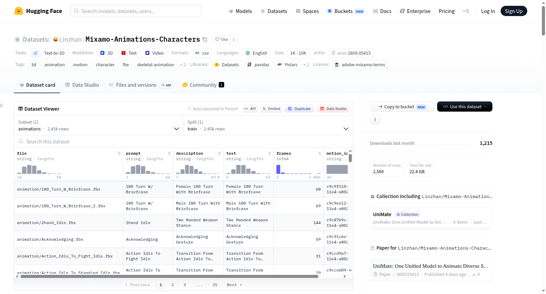546x294 pixels.
Task: Click the Duplicate button in Dataset Viewer
Action: [x=299, y=109]
